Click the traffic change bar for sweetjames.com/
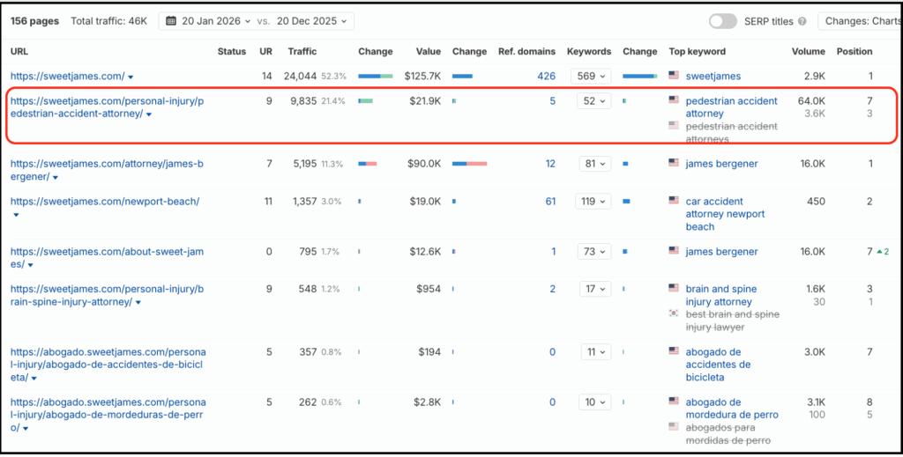Image resolution: width=903 pixels, height=457 pixels. pos(376,76)
